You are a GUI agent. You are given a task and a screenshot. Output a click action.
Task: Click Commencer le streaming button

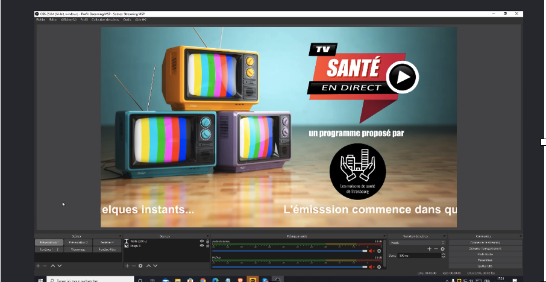[x=485, y=242]
